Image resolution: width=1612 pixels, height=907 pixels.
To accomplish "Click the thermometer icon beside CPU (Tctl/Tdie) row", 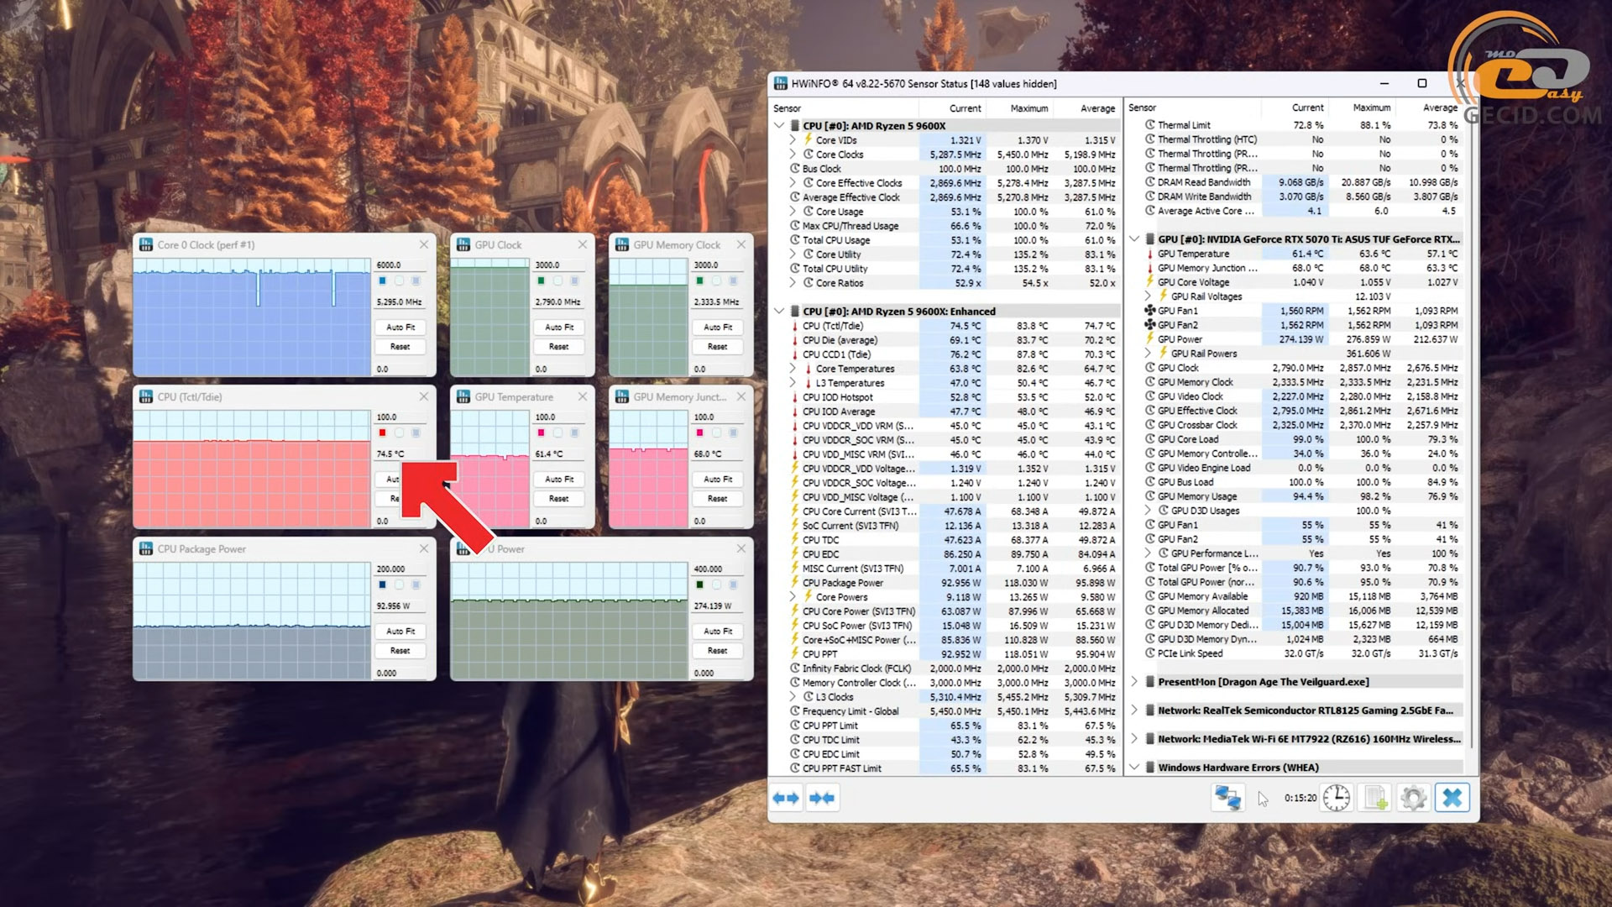I will click(x=794, y=326).
